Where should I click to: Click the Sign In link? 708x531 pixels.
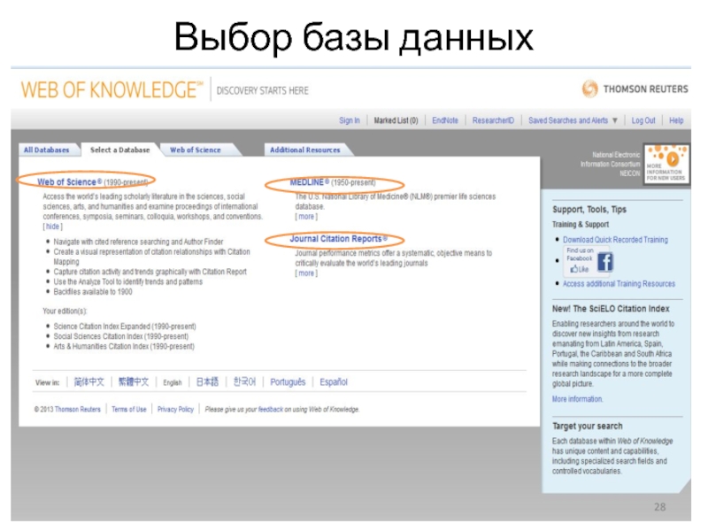(x=350, y=120)
